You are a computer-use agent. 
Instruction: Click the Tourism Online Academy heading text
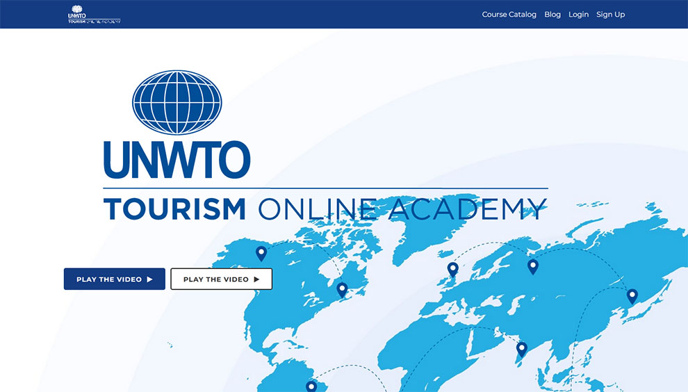click(325, 209)
